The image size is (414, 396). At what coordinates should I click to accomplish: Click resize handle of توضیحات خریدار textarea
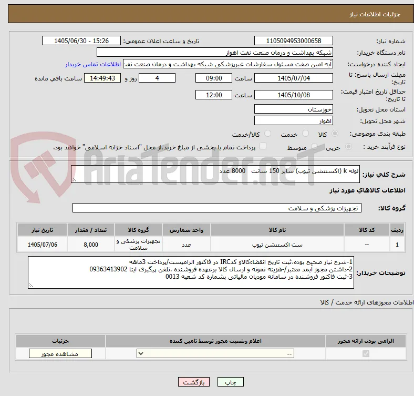click(x=31, y=286)
